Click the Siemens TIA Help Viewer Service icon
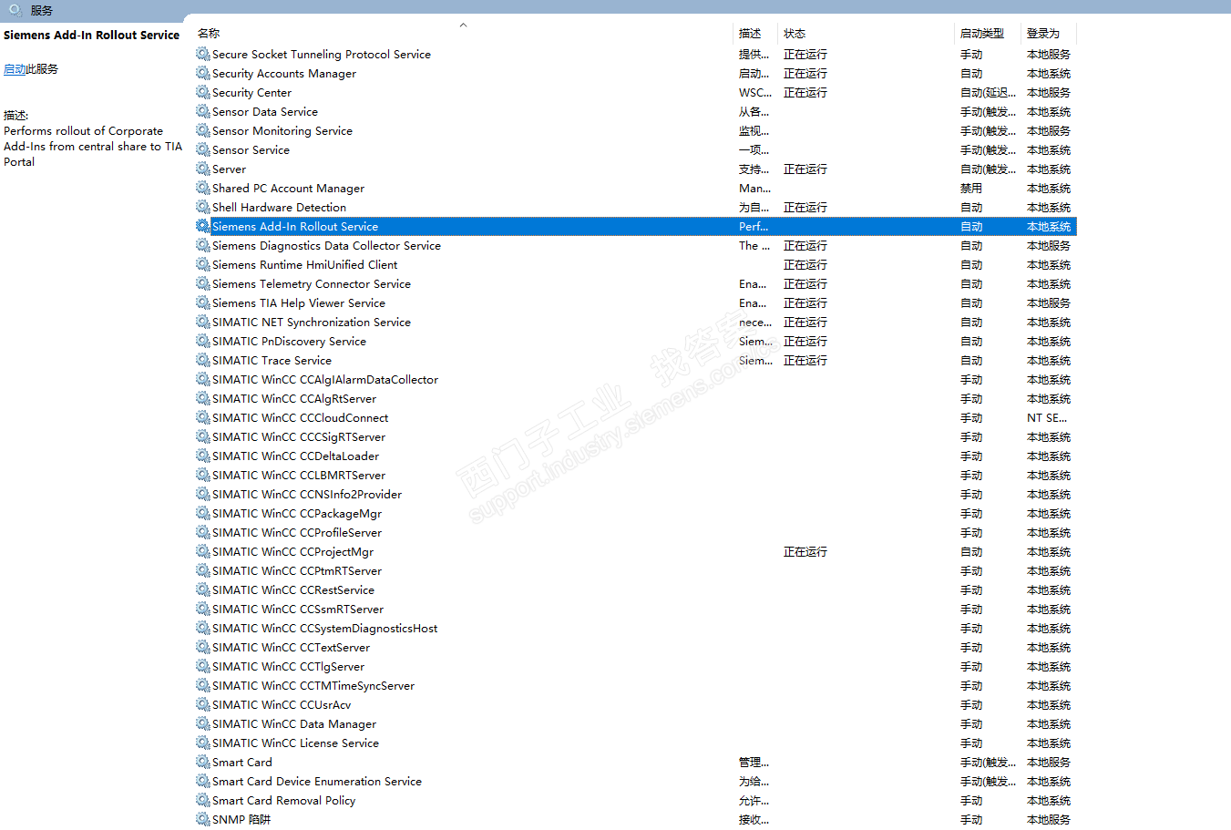This screenshot has height=830, width=1231. (202, 303)
